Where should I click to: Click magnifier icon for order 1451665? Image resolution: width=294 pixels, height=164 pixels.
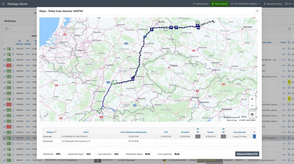[4, 143]
